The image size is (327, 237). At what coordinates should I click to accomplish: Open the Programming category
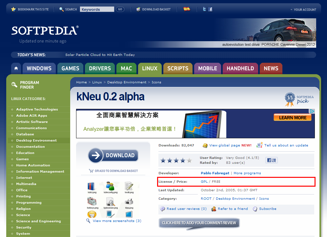(x=29, y=203)
